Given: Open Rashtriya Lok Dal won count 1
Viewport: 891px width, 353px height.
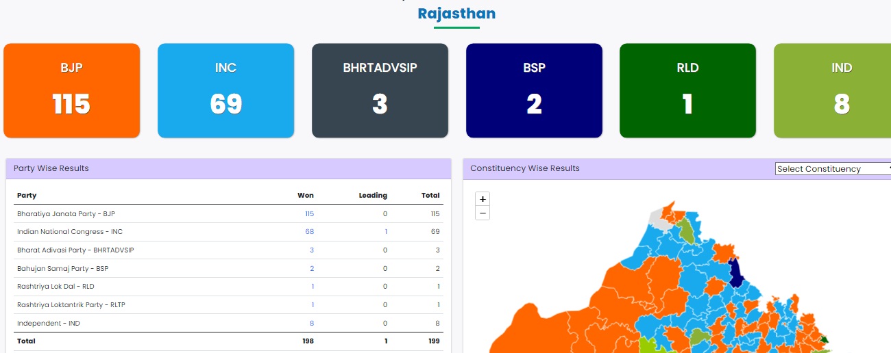Looking at the screenshot, I should [x=313, y=287].
